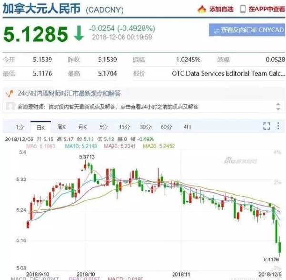Switch to 15分 chart tab
Screen dimensions: 286x280
pyautogui.click(x=124, y=127)
